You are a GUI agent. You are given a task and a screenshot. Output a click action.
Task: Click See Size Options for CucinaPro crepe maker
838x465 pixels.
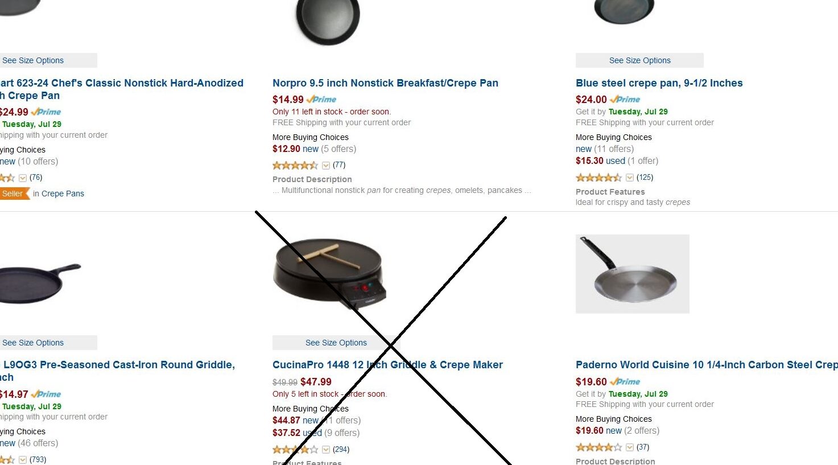[336, 343]
